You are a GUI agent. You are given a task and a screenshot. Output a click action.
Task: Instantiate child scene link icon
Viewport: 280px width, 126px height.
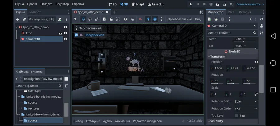point(24,20)
